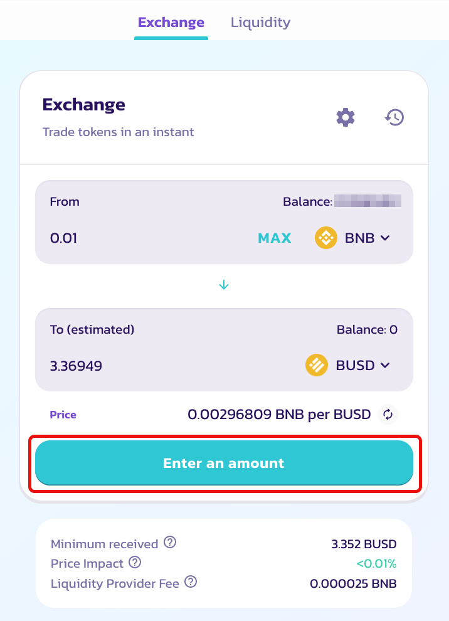Image resolution: width=449 pixels, height=621 pixels.
Task: Show Liquidity Provider Fee help icon
Action: coord(191,581)
